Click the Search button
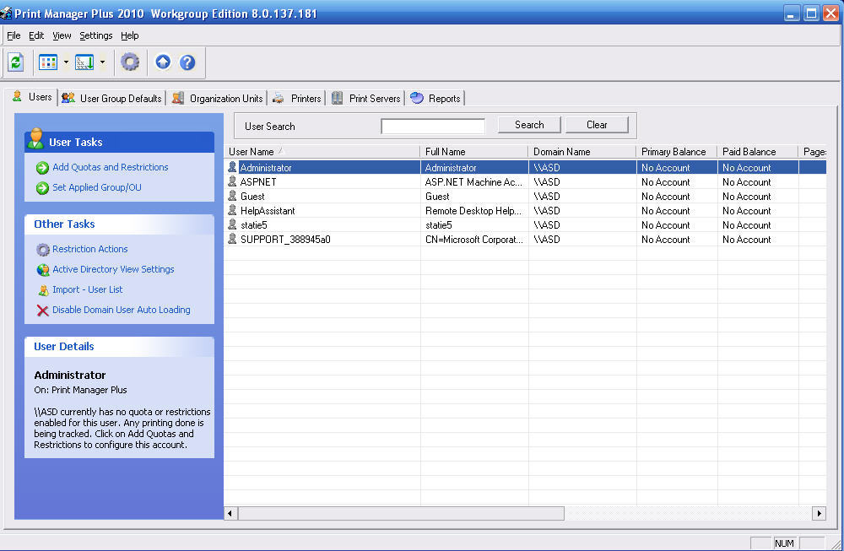This screenshot has height=551, width=844. point(529,124)
